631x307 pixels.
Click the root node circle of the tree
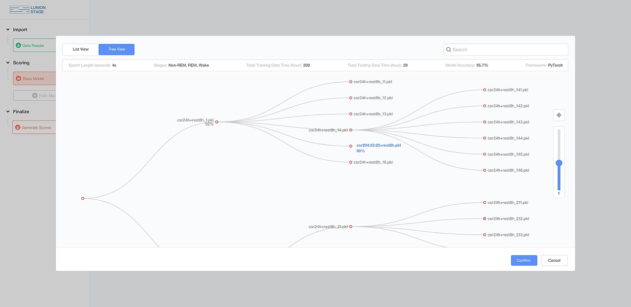pos(83,198)
